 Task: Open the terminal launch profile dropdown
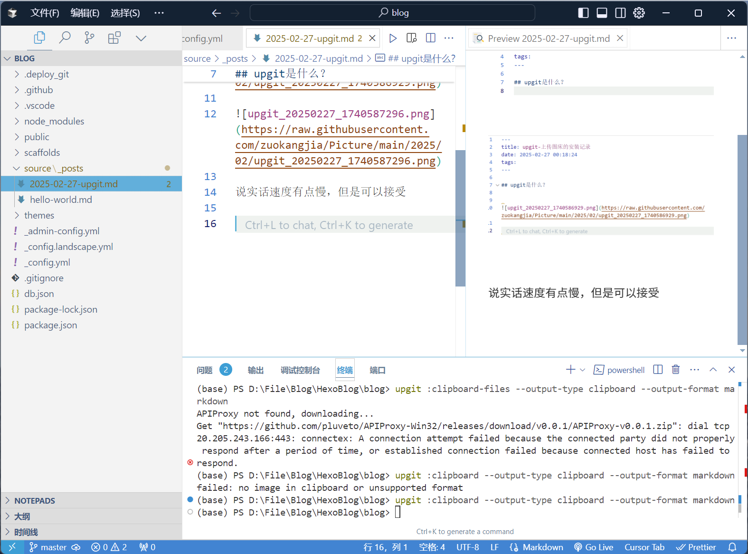(x=583, y=370)
